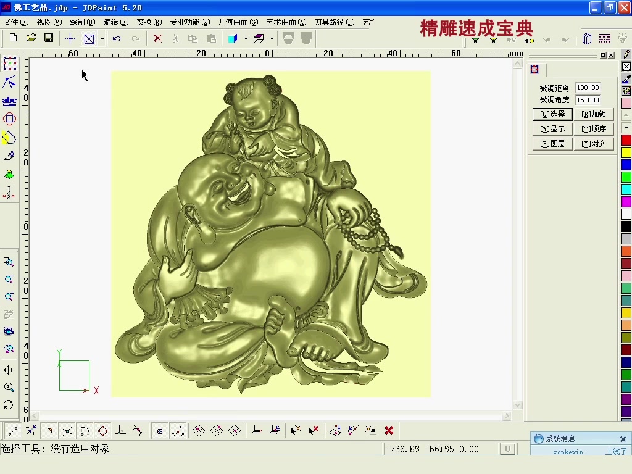This screenshot has height=474, width=632.
Task: Click the Save icon in the toolbar
Action: tap(49, 38)
